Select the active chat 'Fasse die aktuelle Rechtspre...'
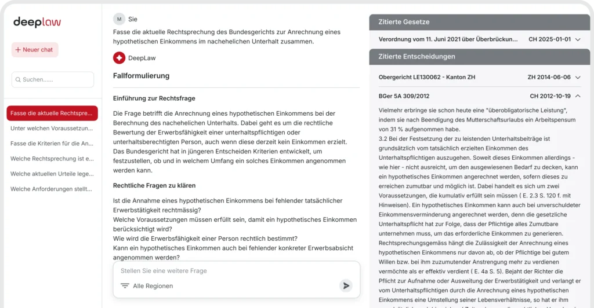The image size is (594, 308). click(52, 113)
